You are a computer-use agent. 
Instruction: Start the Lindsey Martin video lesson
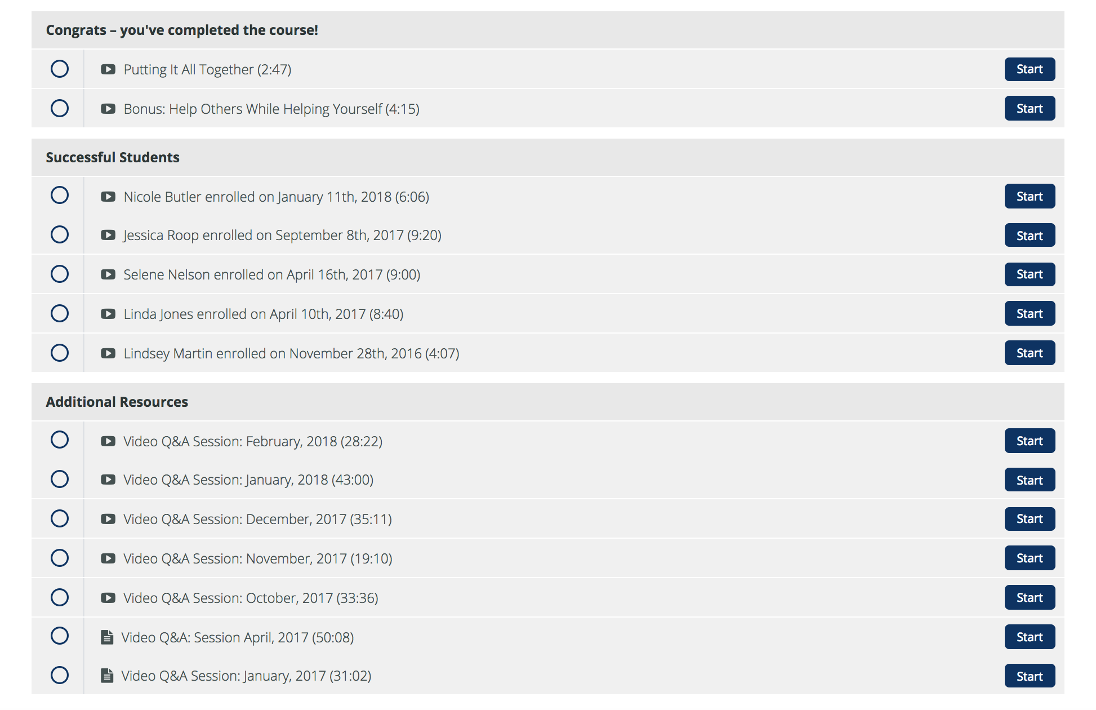click(x=1030, y=353)
